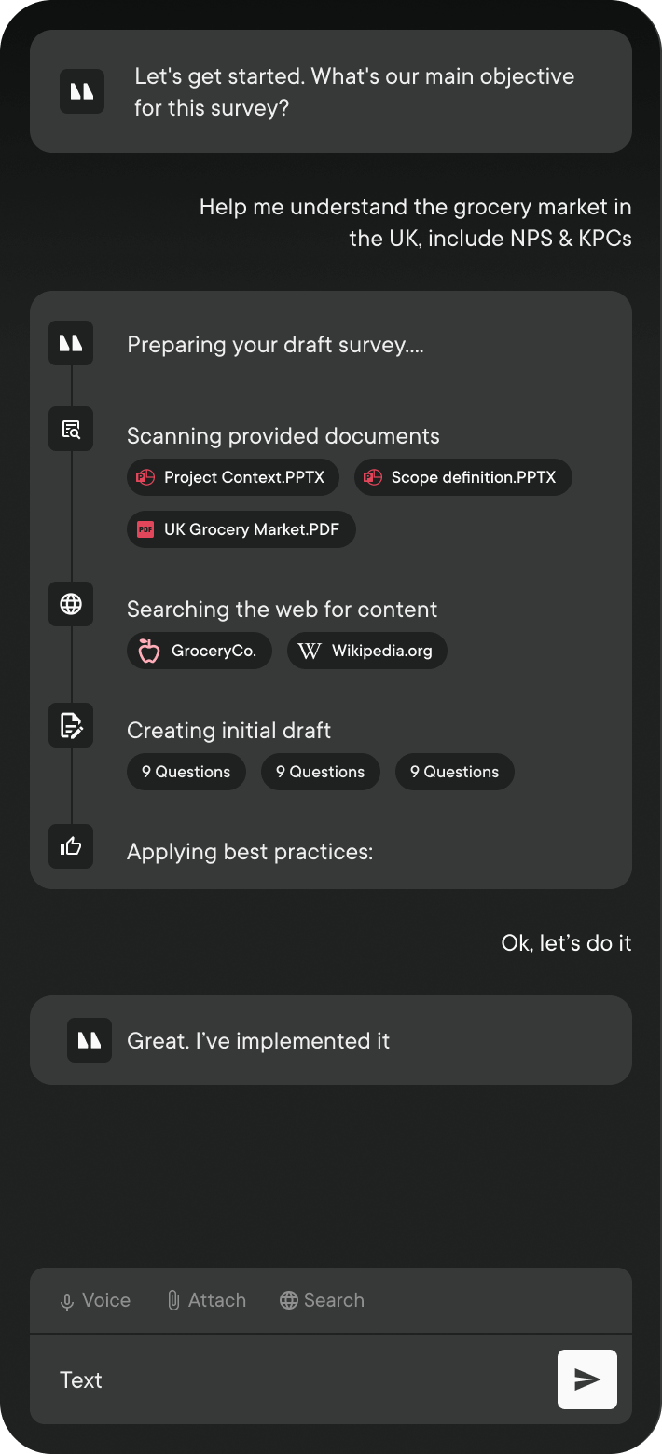This screenshot has width=662, height=1454.
Task: Click the draft creation step icon
Action: [71, 725]
